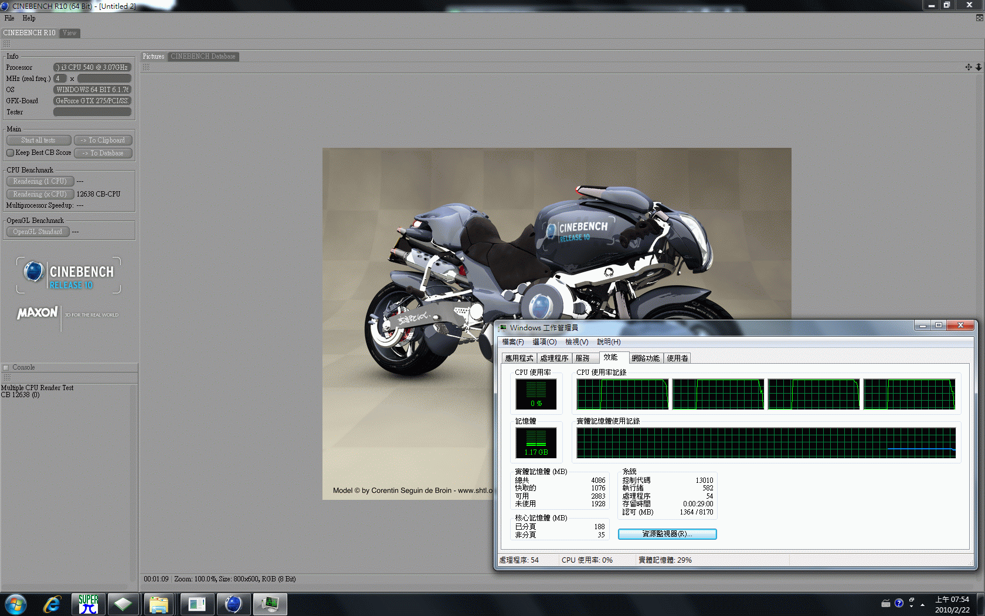Launch Internet Explorer from the taskbar
The image size is (985, 616).
coord(52,604)
